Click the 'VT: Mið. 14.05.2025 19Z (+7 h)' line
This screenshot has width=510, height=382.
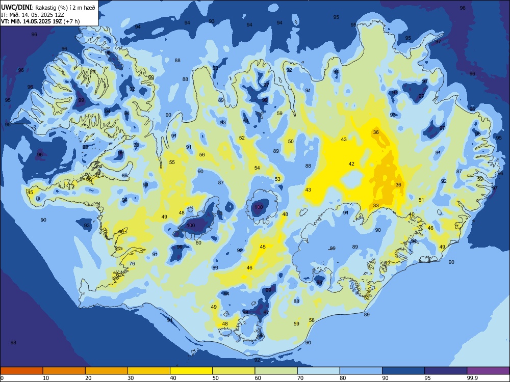coord(40,21)
